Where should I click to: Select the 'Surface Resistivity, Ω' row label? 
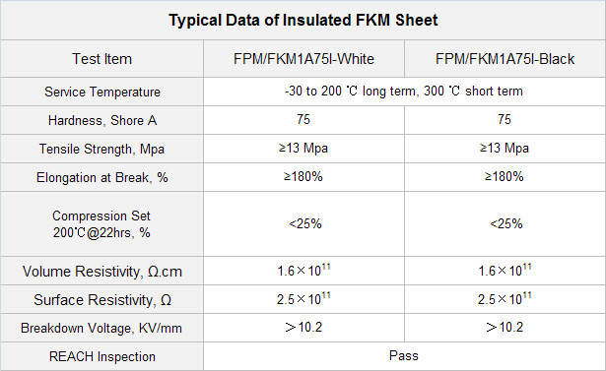102,300
